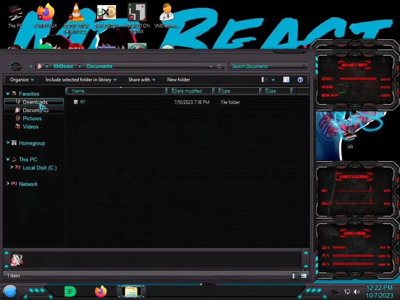Click the search magnifier icon

click(304, 66)
